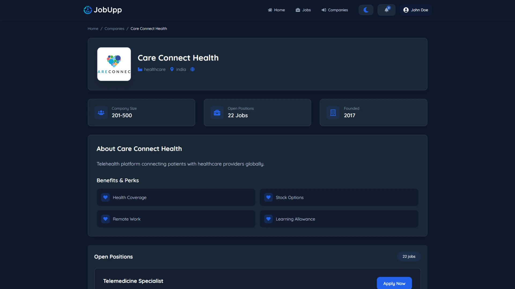Click Apply Now for Telemedicine Specialist
Viewport: 515px width, 289px height.
pos(394,283)
